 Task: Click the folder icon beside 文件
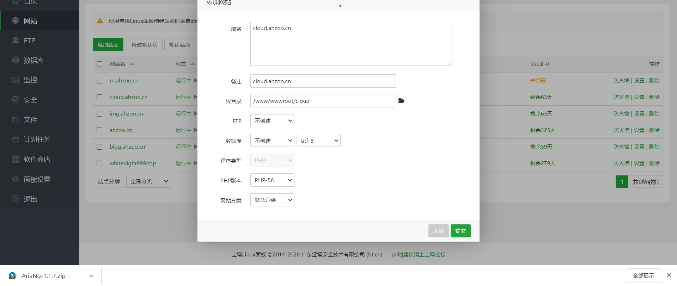16,119
